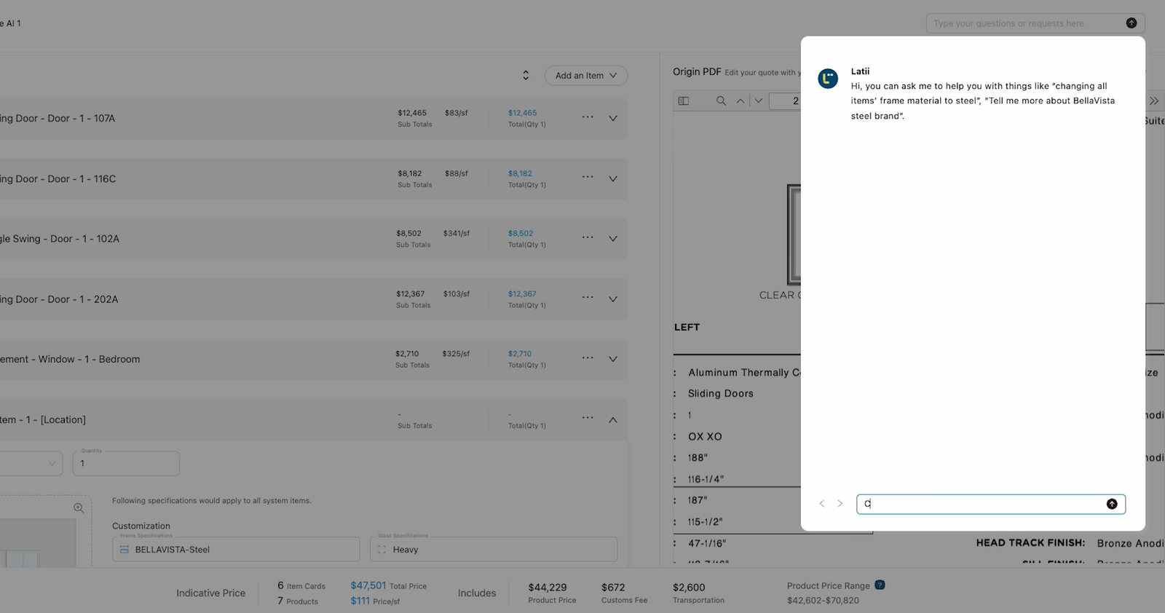Go to previous PDF page arrow
Screen dimensions: 1165x613
741,101
